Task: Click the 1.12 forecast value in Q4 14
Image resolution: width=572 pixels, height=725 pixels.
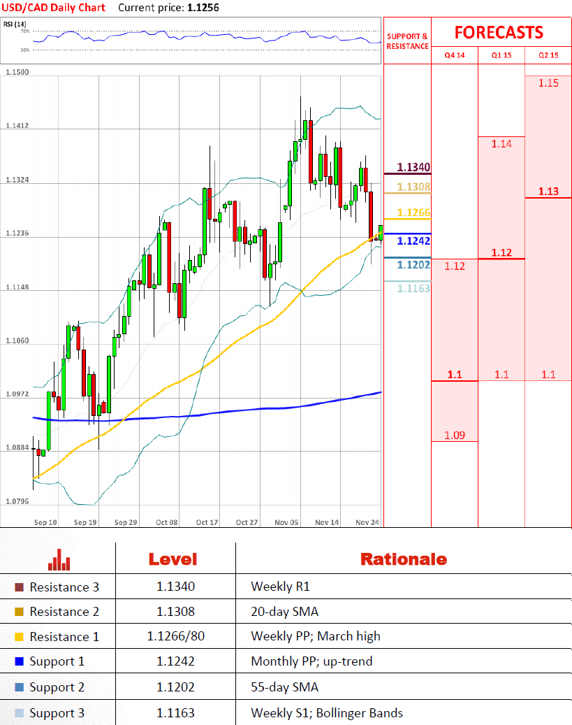Action: (455, 266)
